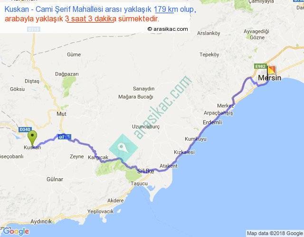The width and height of the screenshot is (304, 237).
Task: Select the Uzuncaburç place label
Action: pos(146,127)
